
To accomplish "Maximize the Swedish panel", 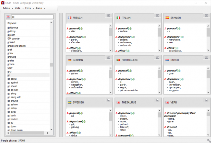I will pos(109,100).
